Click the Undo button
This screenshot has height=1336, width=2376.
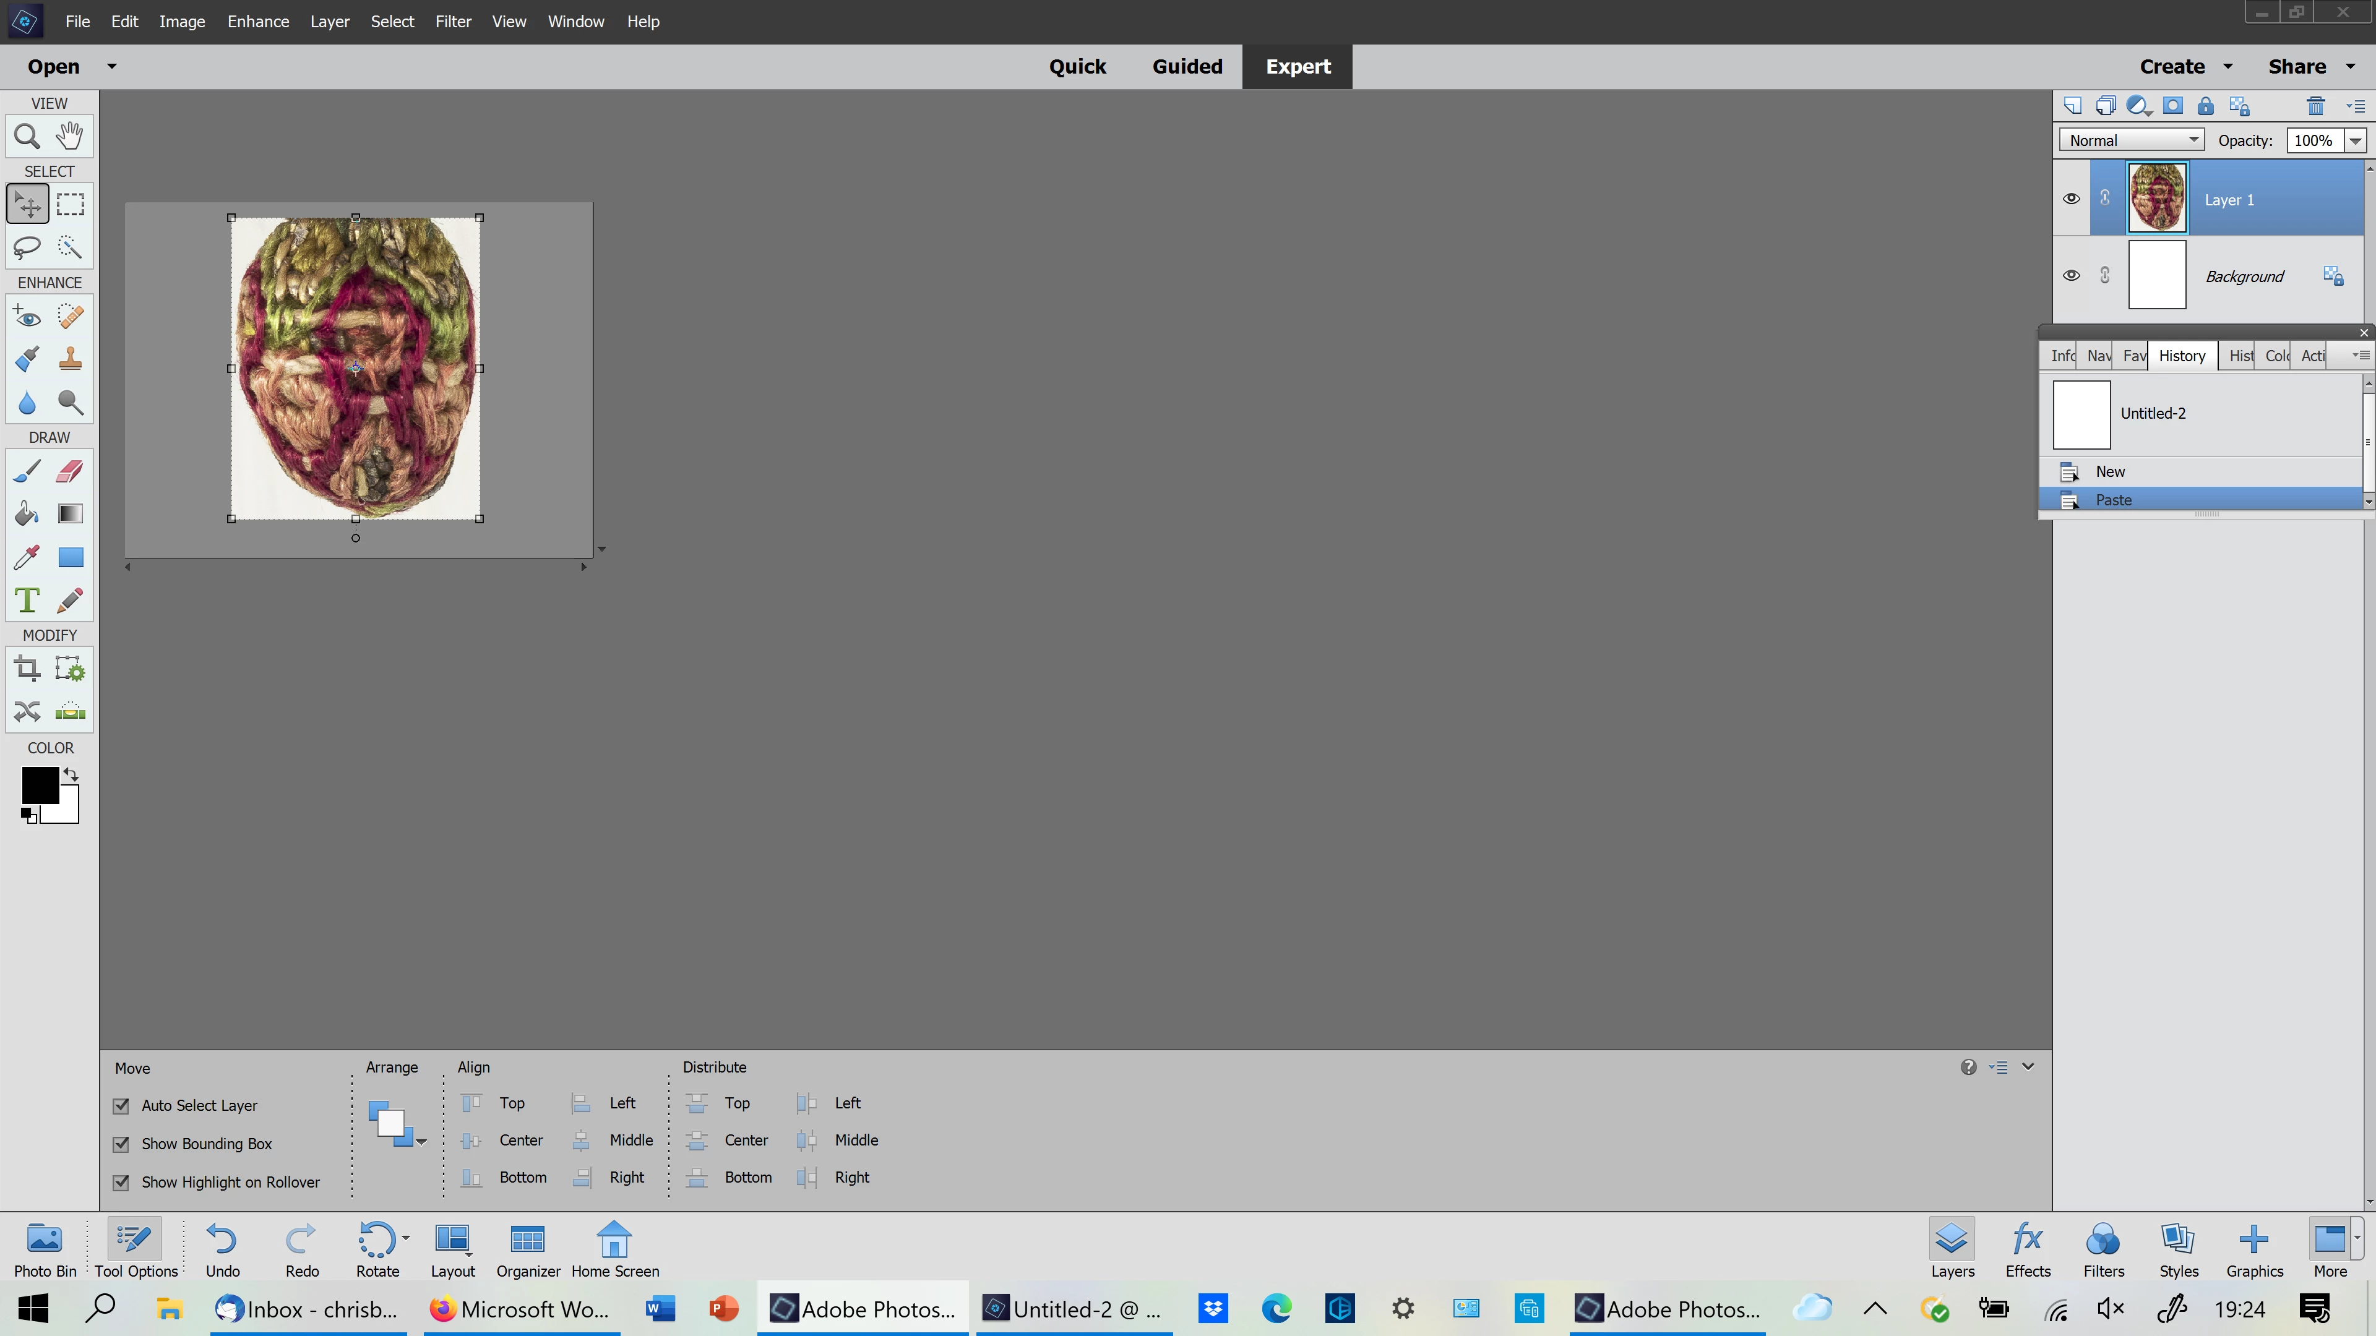222,1249
